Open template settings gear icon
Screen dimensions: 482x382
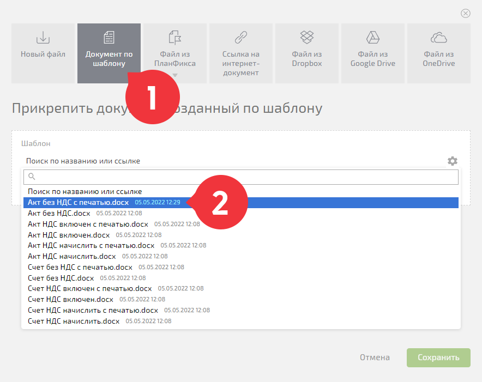pyautogui.click(x=452, y=161)
